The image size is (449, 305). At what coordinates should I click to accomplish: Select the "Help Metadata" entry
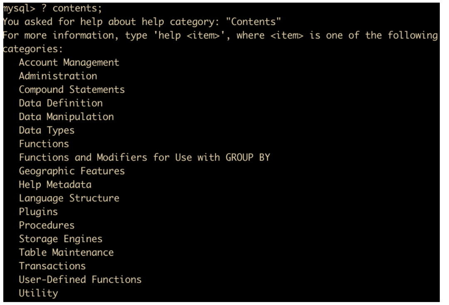click(x=55, y=184)
